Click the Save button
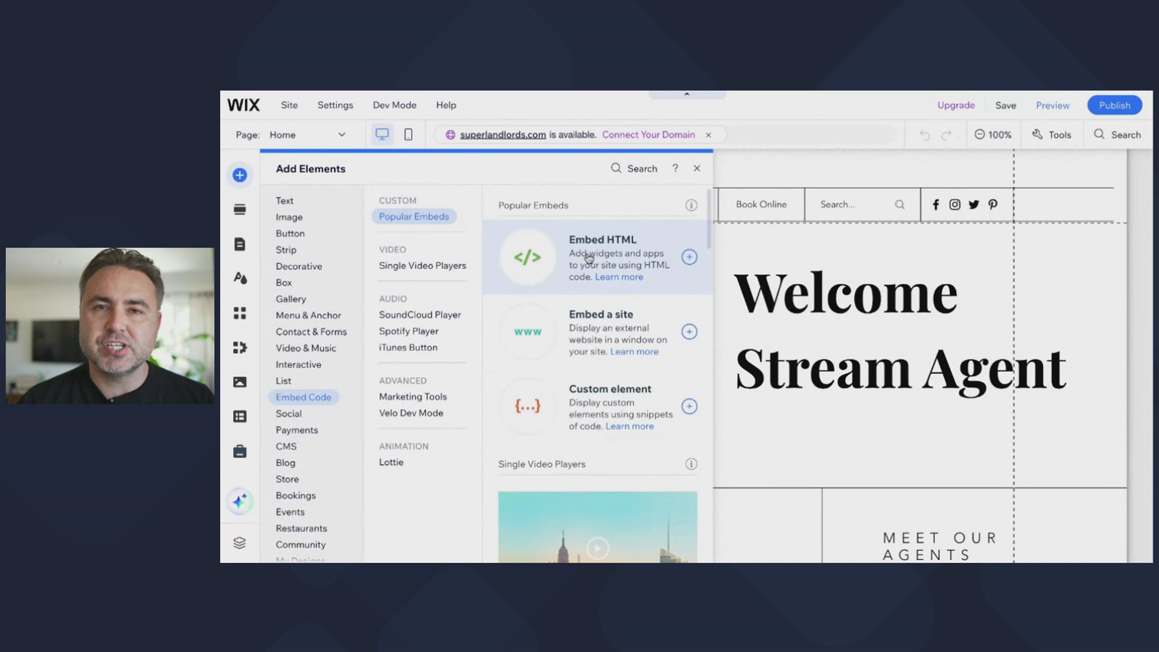This screenshot has height=652, width=1159. (1006, 105)
